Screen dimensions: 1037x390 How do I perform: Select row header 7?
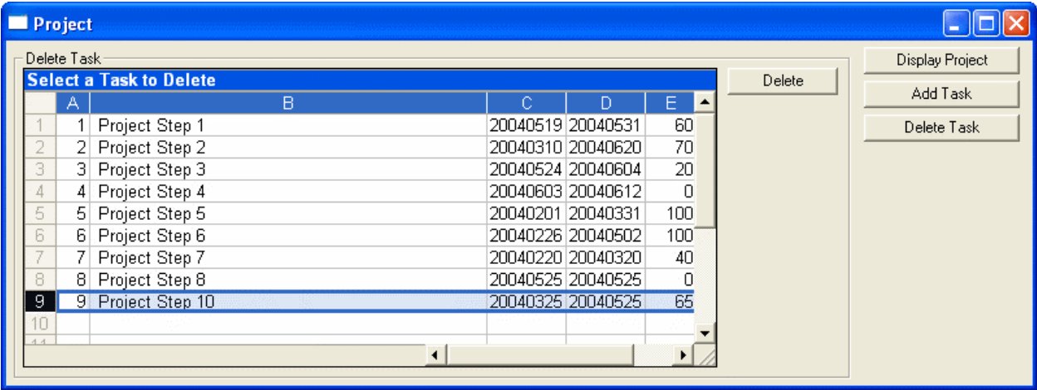pos(40,257)
